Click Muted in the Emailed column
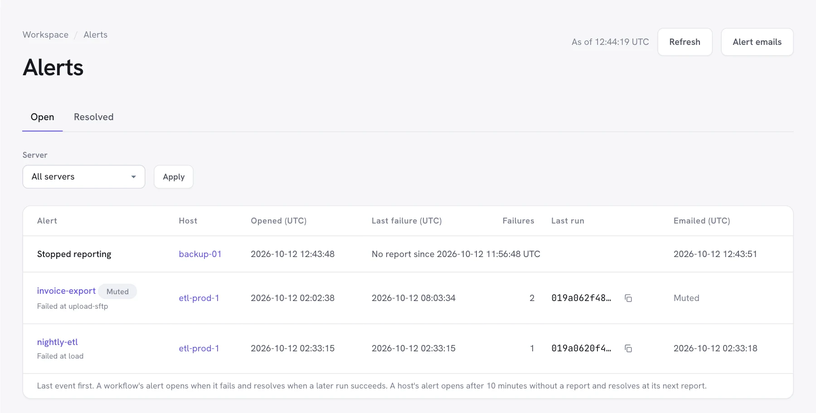This screenshot has height=413, width=816. [686, 298]
